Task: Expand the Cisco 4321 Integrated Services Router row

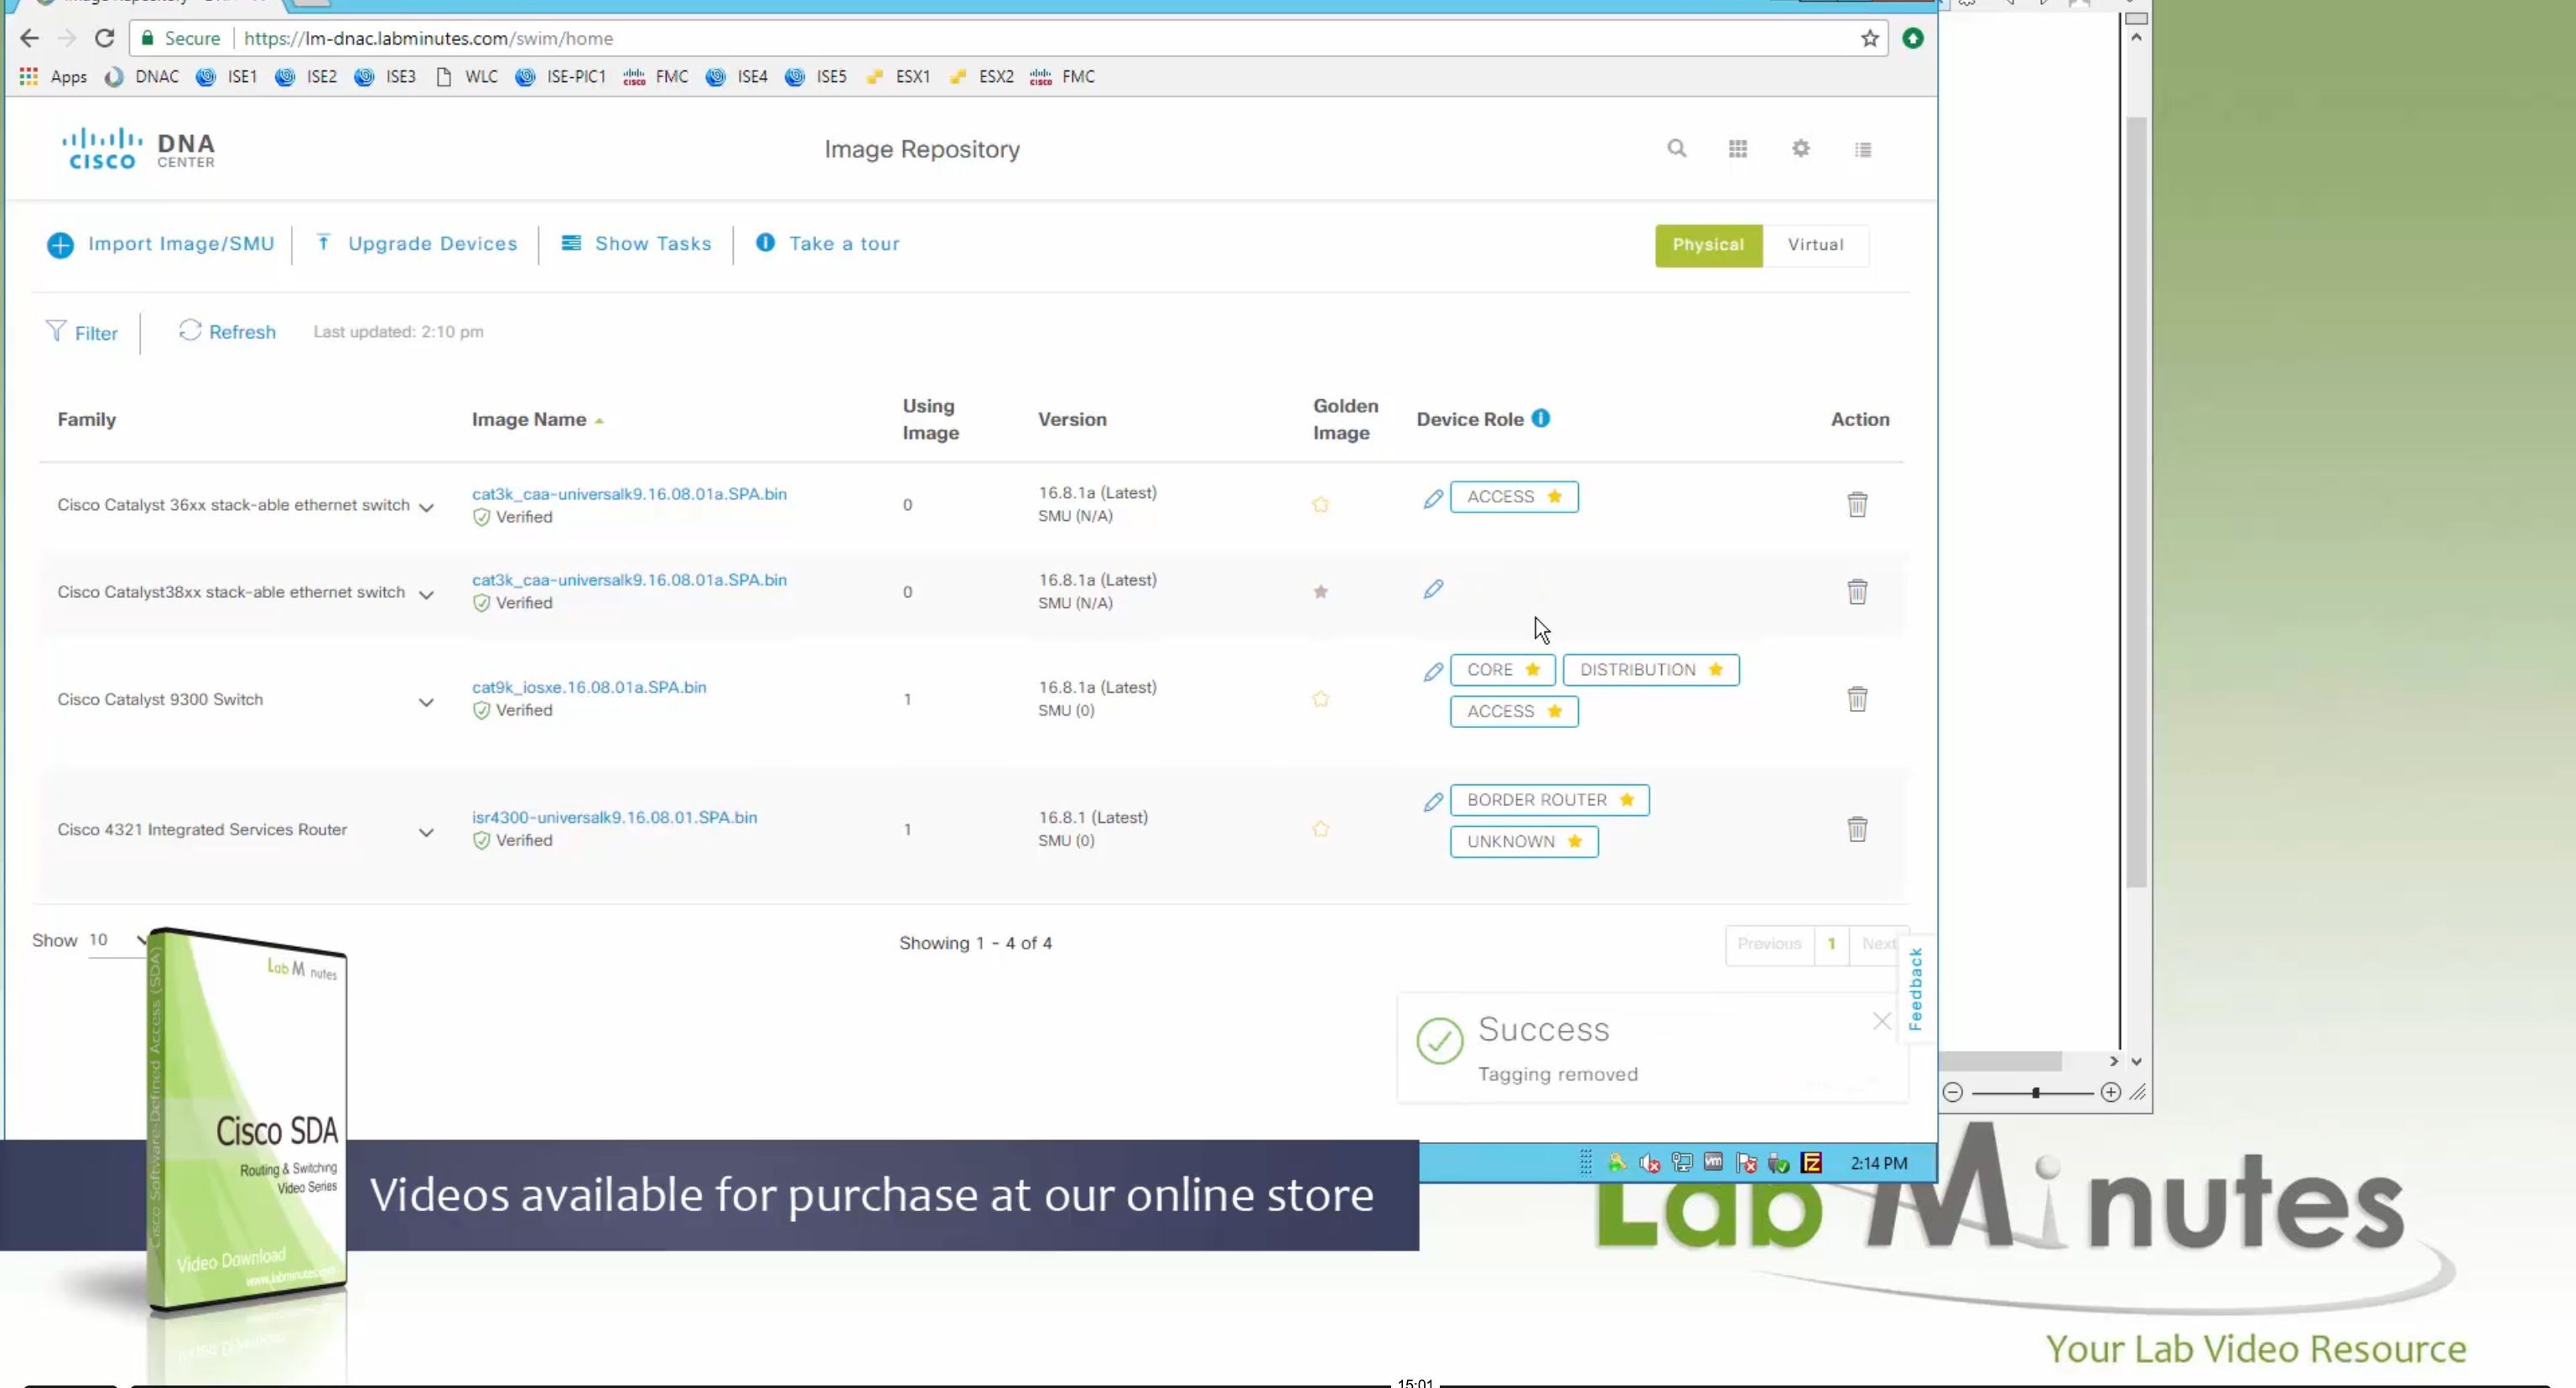Action: [x=426, y=832]
